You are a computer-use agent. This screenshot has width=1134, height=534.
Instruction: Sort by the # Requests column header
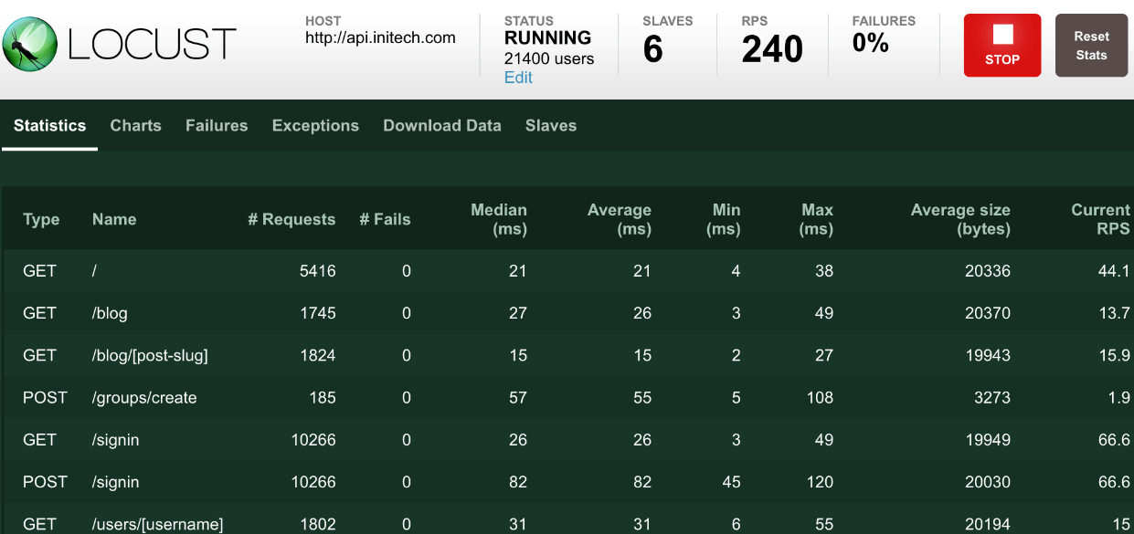coord(291,219)
